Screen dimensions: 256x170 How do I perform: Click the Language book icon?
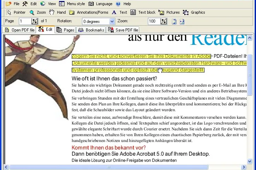pos(91,4)
